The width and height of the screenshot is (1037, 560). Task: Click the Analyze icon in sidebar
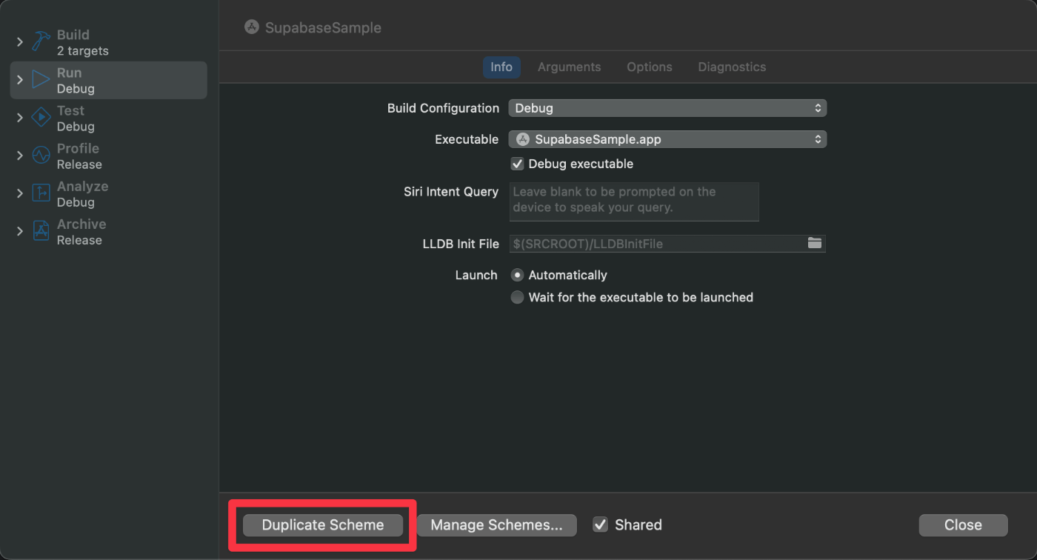coord(41,193)
